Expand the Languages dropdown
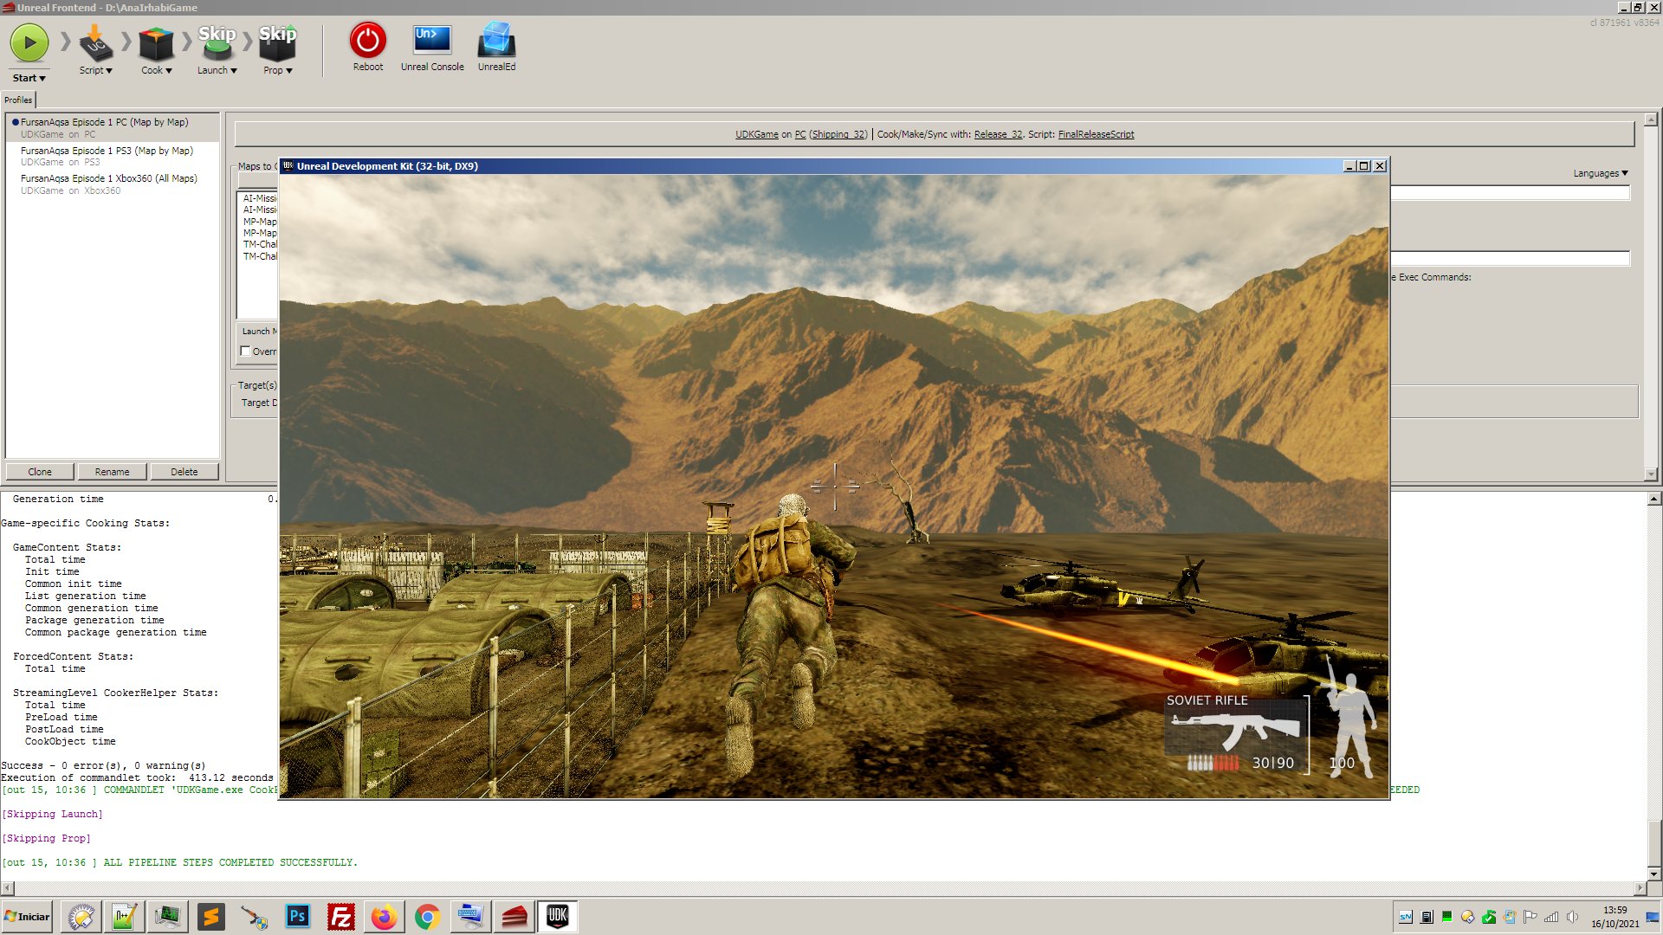 tap(1601, 174)
